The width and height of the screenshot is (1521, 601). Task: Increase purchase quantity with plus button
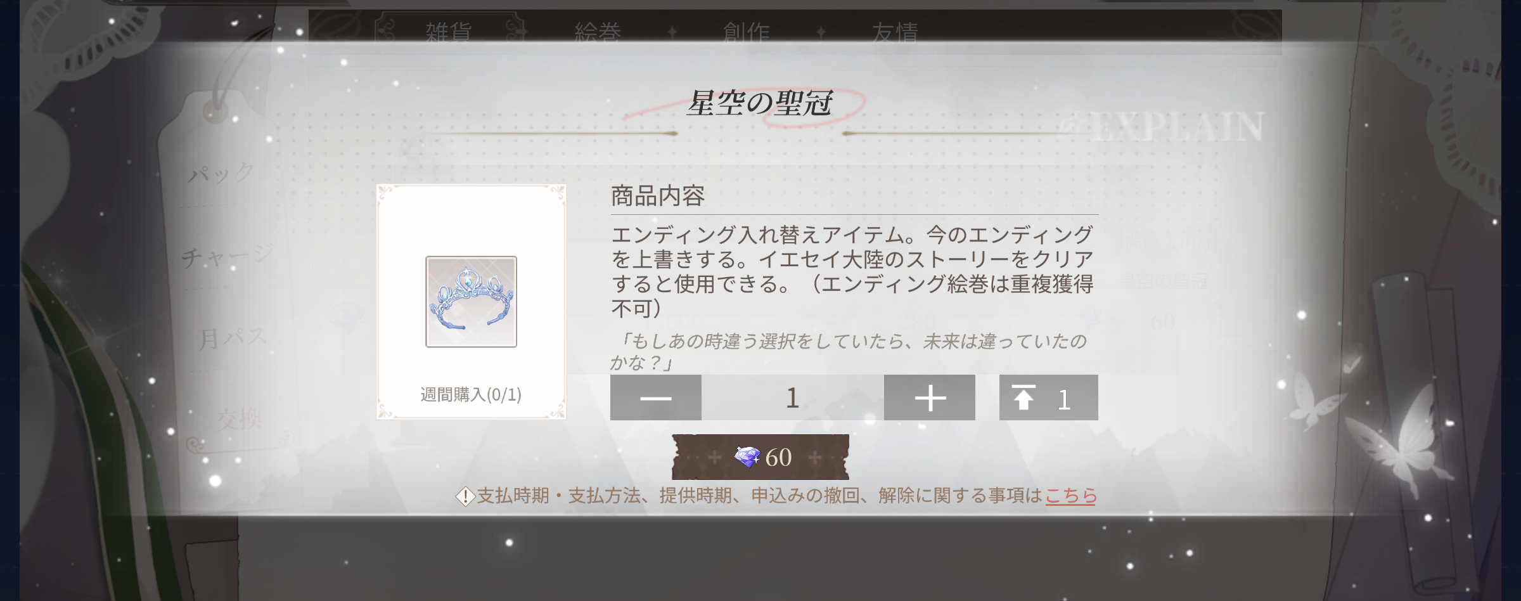[x=930, y=397]
